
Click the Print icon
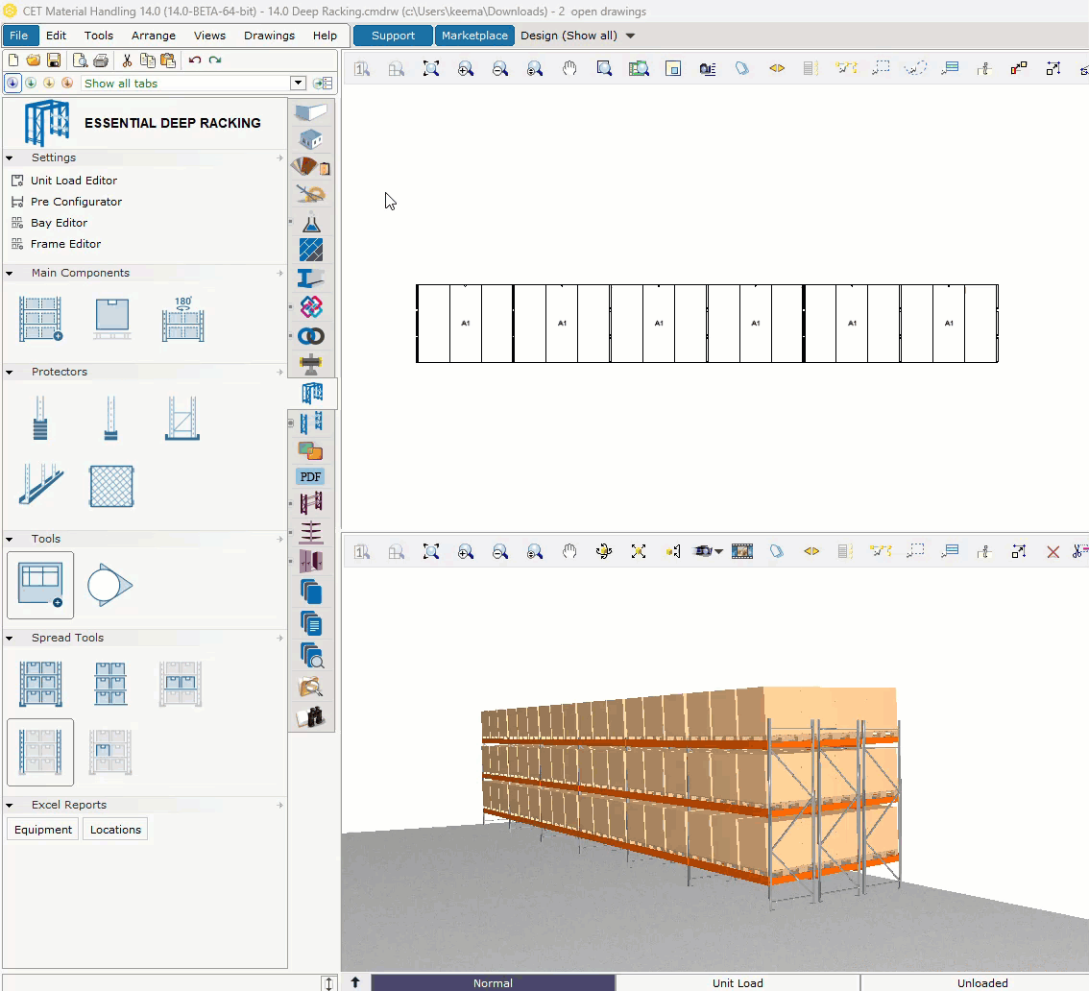pyautogui.click(x=101, y=60)
